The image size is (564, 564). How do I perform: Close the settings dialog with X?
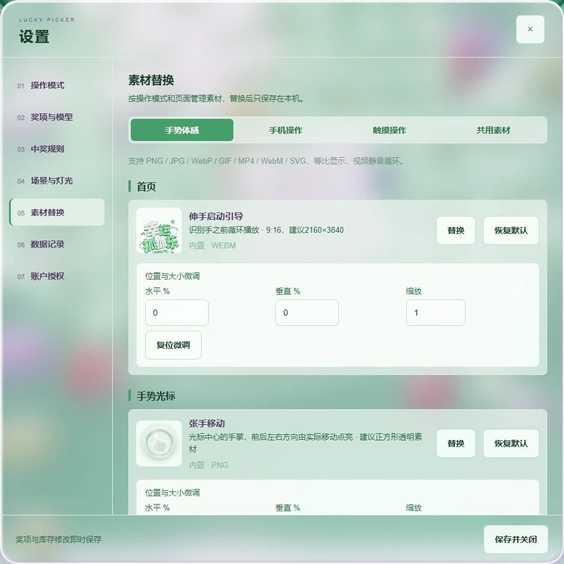[x=530, y=29]
